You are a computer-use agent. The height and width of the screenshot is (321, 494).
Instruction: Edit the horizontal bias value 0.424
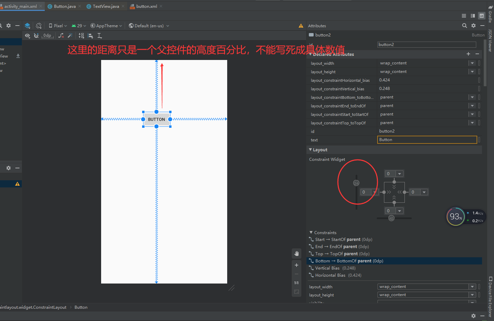point(427,80)
